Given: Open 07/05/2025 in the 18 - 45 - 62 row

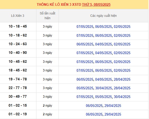Looking at the screenshot, I should pyautogui.click(x=85, y=70).
